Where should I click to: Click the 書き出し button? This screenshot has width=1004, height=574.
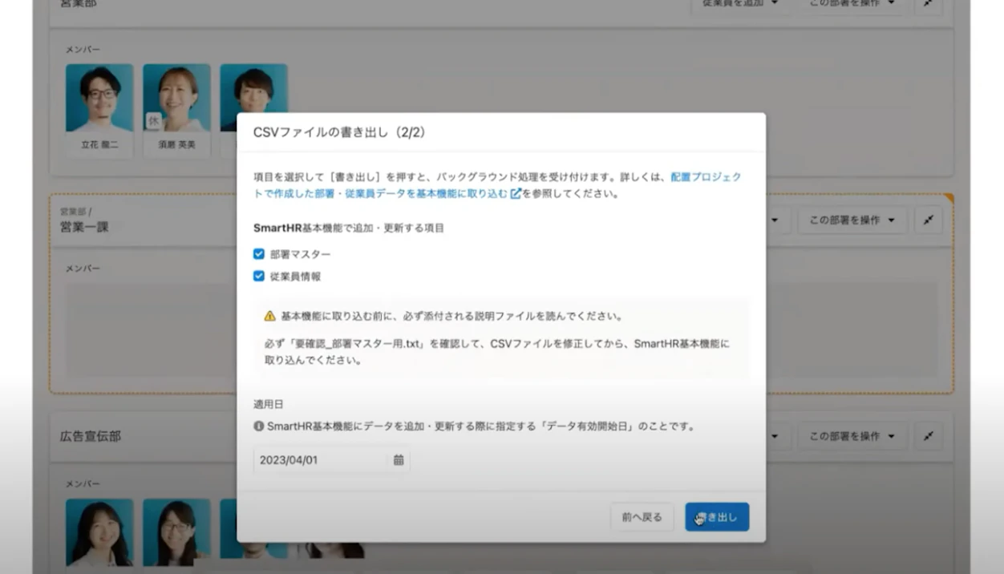(x=717, y=517)
